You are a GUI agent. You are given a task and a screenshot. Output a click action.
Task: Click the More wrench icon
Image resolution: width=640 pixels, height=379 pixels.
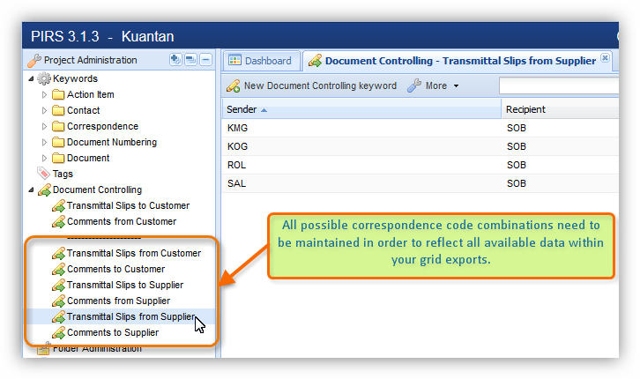point(413,85)
